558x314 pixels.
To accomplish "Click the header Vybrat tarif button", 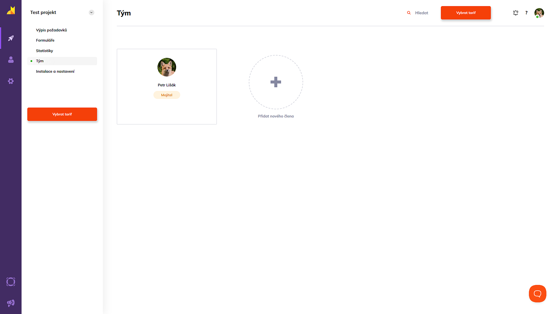I will click(466, 13).
